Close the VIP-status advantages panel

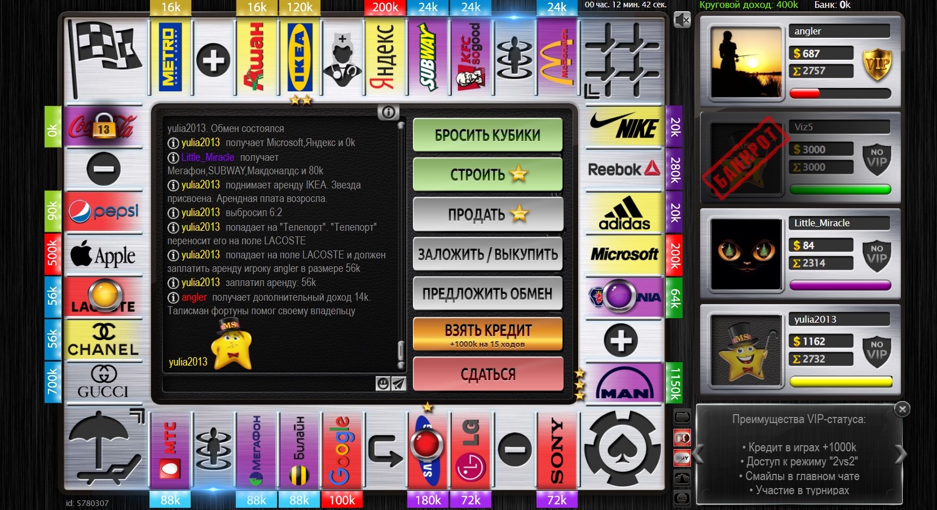click(x=902, y=409)
